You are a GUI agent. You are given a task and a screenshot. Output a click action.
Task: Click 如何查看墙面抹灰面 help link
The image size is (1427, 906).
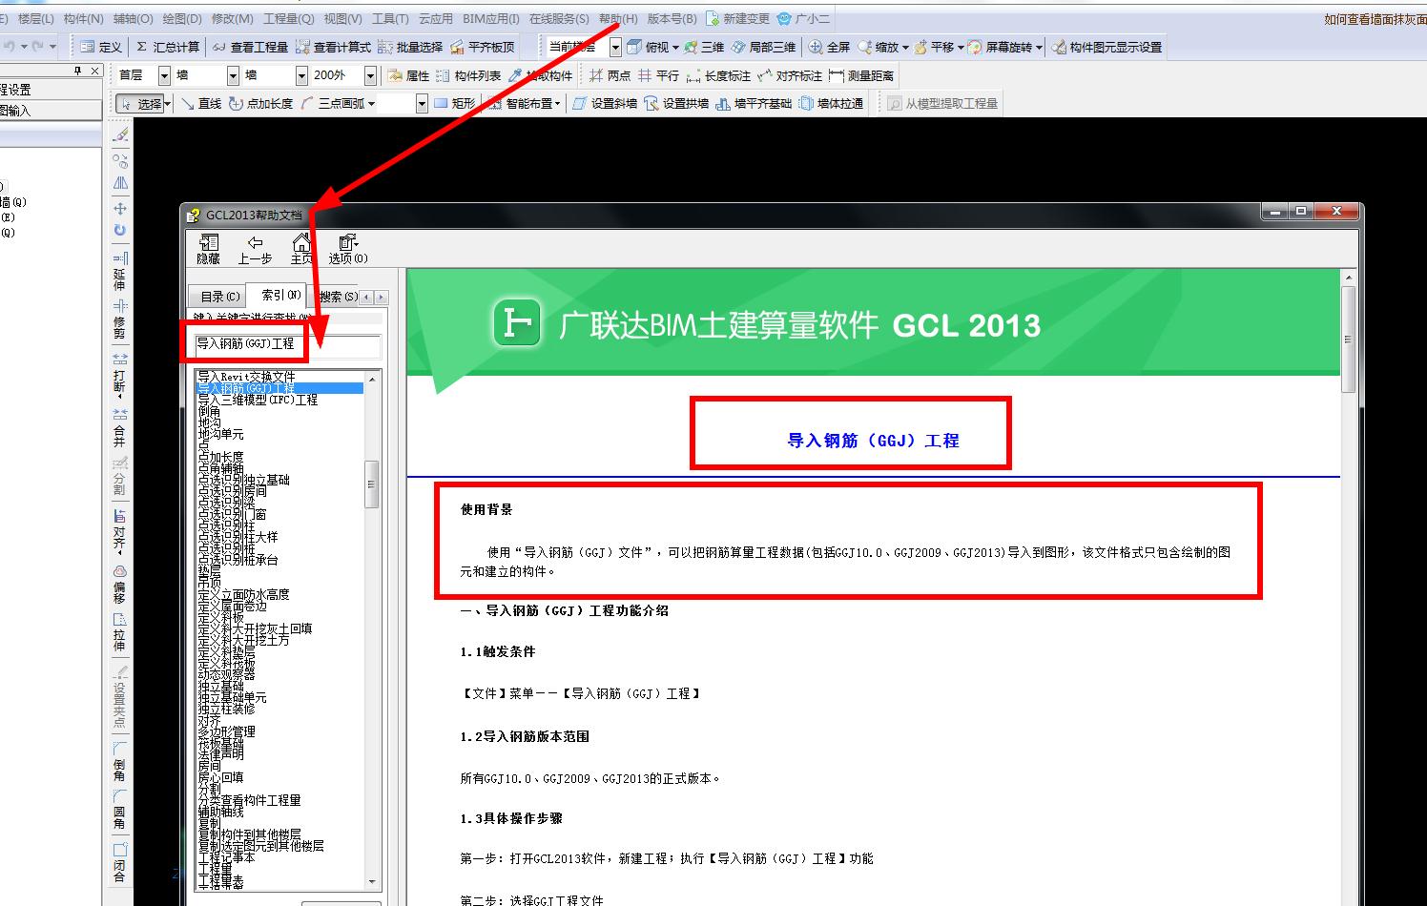click(x=1375, y=19)
